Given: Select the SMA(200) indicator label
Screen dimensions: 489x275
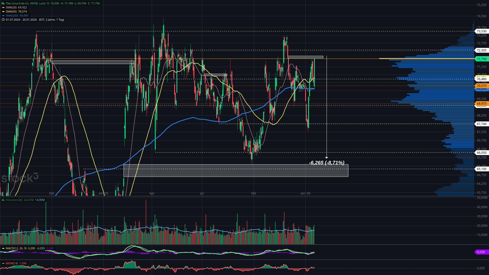Looking at the screenshot, I should click(12, 16).
